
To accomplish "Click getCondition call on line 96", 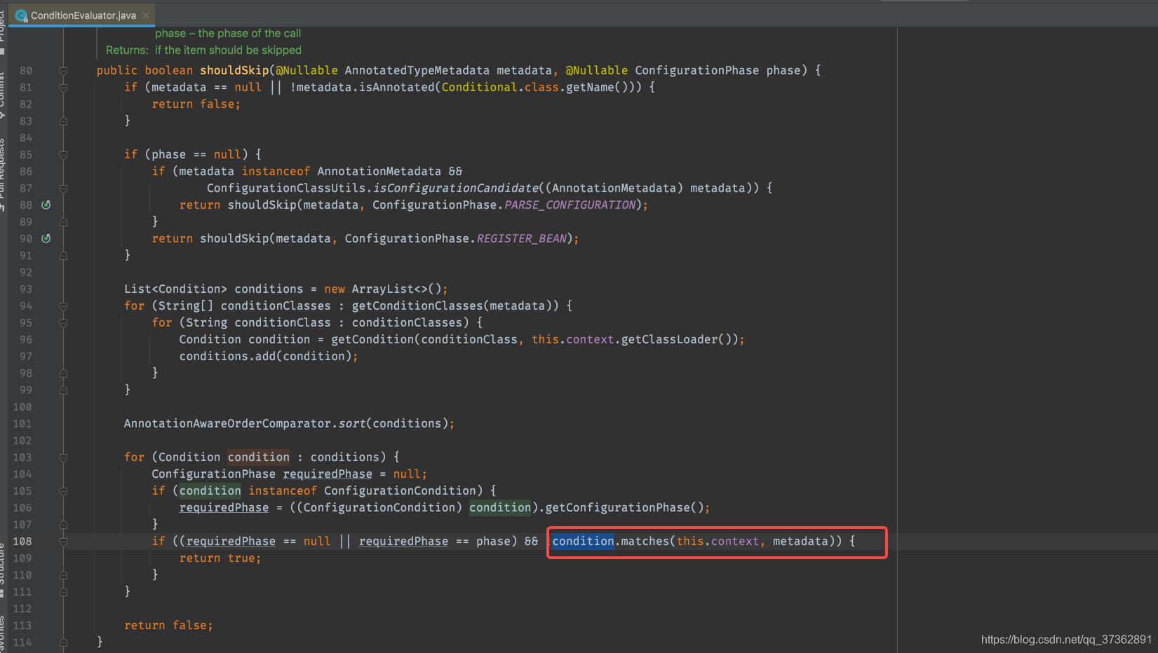I will tap(372, 339).
